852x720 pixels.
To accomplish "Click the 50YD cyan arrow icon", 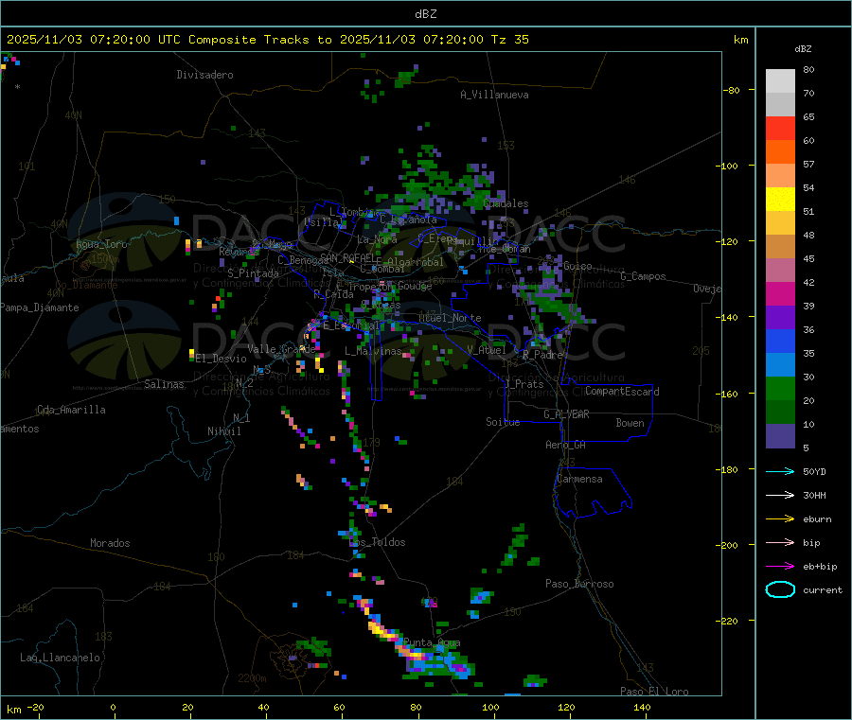I will [780, 471].
